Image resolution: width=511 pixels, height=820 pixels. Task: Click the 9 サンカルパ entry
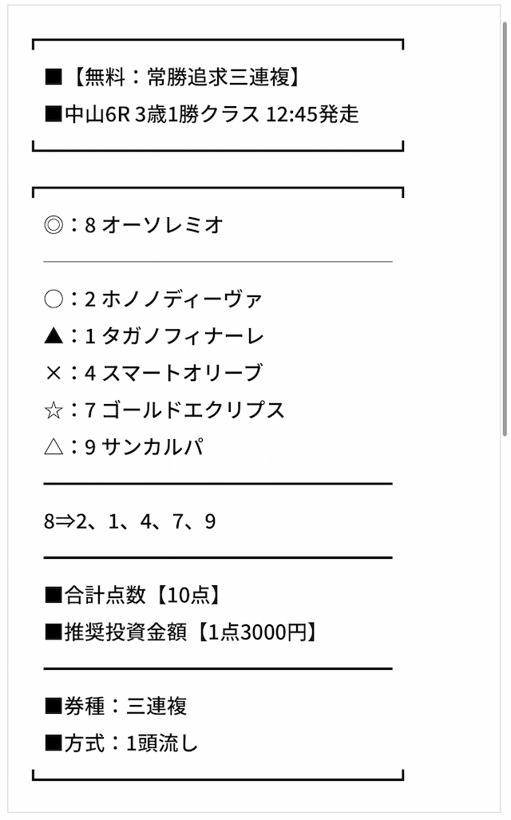[144, 447]
